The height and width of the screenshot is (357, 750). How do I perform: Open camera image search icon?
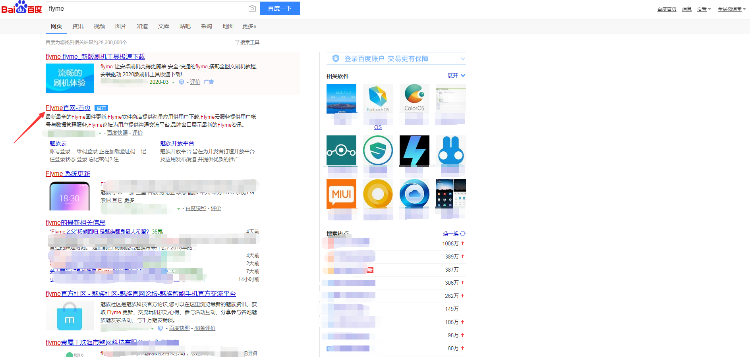click(x=252, y=8)
